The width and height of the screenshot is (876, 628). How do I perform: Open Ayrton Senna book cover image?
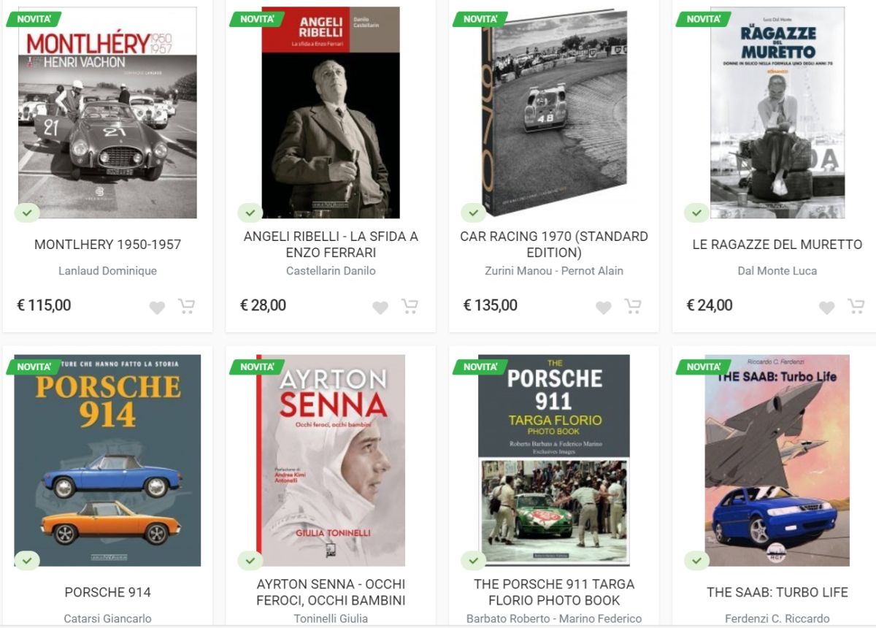331,461
